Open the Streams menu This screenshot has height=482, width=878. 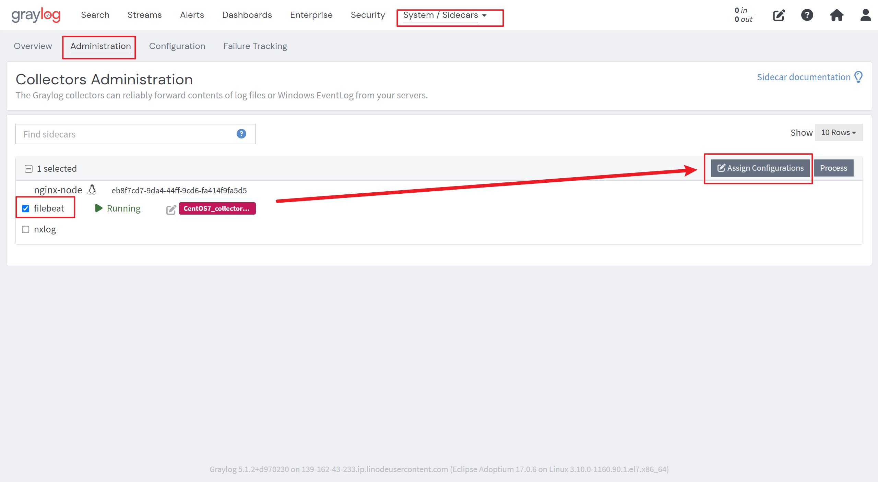144,15
